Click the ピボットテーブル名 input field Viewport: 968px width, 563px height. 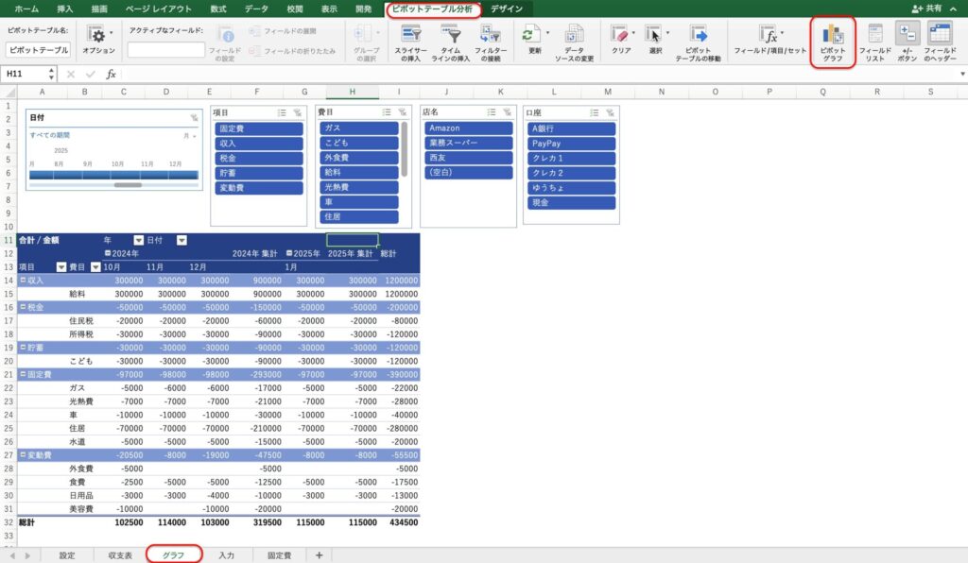(x=38, y=50)
